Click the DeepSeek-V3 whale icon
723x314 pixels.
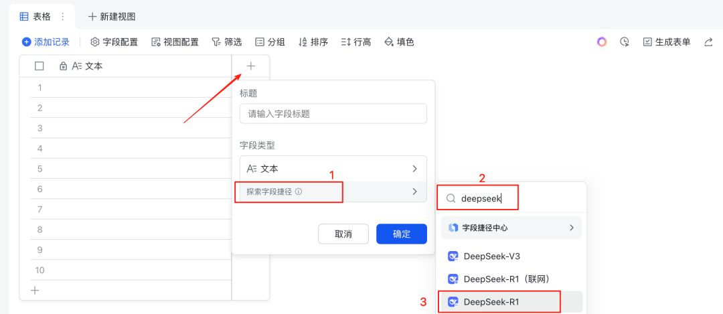click(x=453, y=256)
